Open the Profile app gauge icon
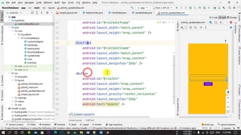The height and width of the screenshot is (135, 241). [x=200, y=8]
